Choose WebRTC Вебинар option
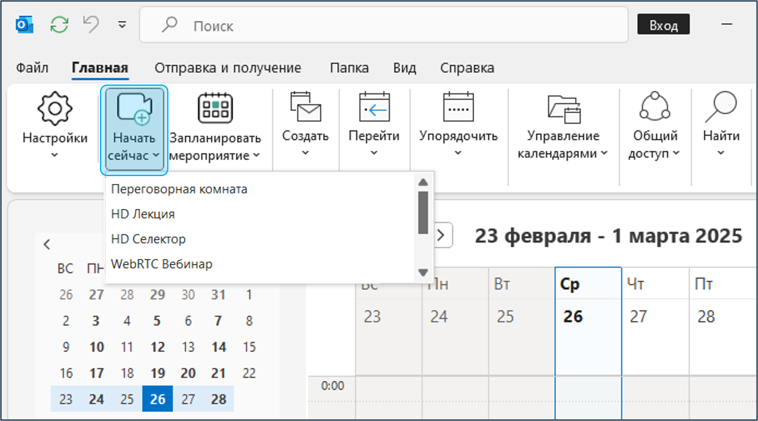 click(162, 264)
